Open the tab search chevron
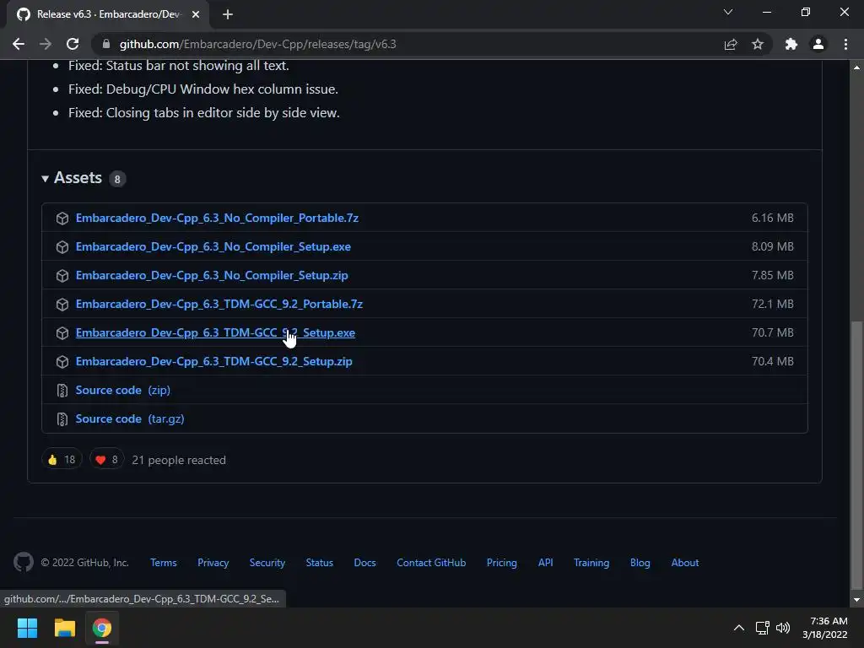Screen dimensions: 864x648 728,12
